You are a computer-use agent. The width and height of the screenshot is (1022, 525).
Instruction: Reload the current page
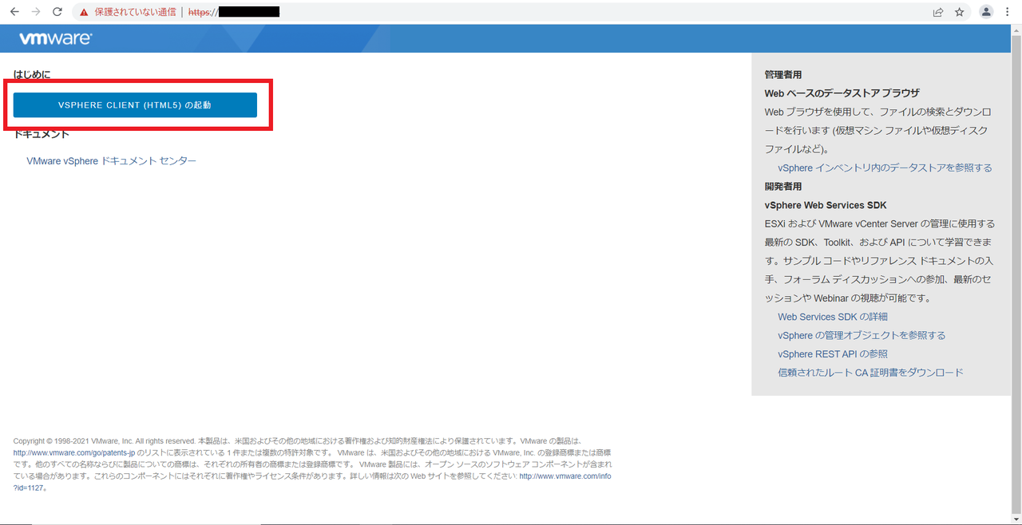56,11
